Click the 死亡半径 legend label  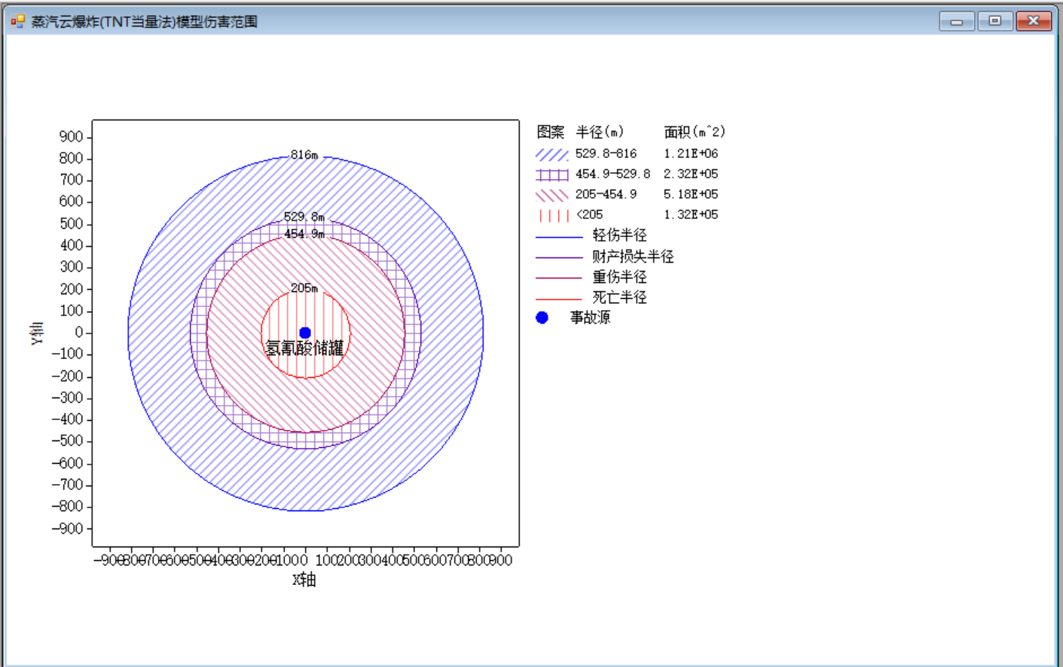coord(619,297)
